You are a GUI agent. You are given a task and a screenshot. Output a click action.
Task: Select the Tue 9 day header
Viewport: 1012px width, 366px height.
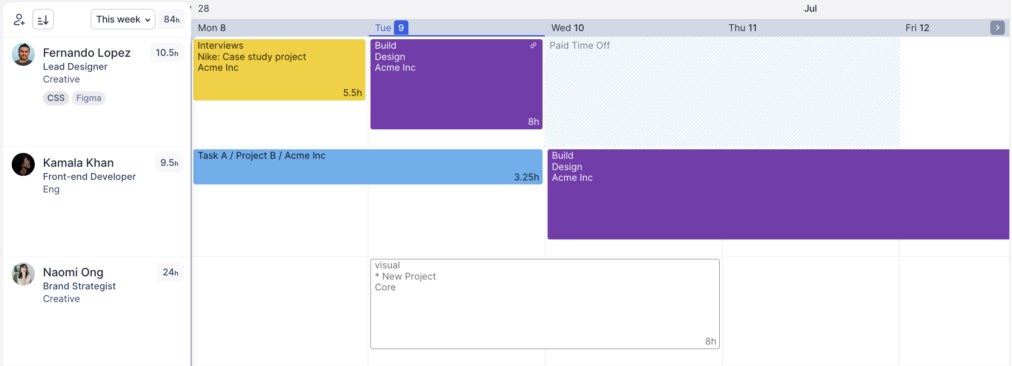(391, 28)
